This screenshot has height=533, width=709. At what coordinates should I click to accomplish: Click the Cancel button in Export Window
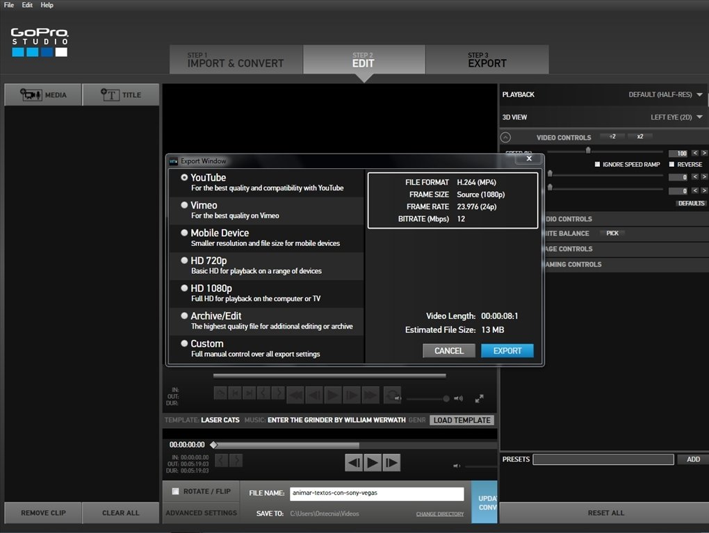pos(449,350)
